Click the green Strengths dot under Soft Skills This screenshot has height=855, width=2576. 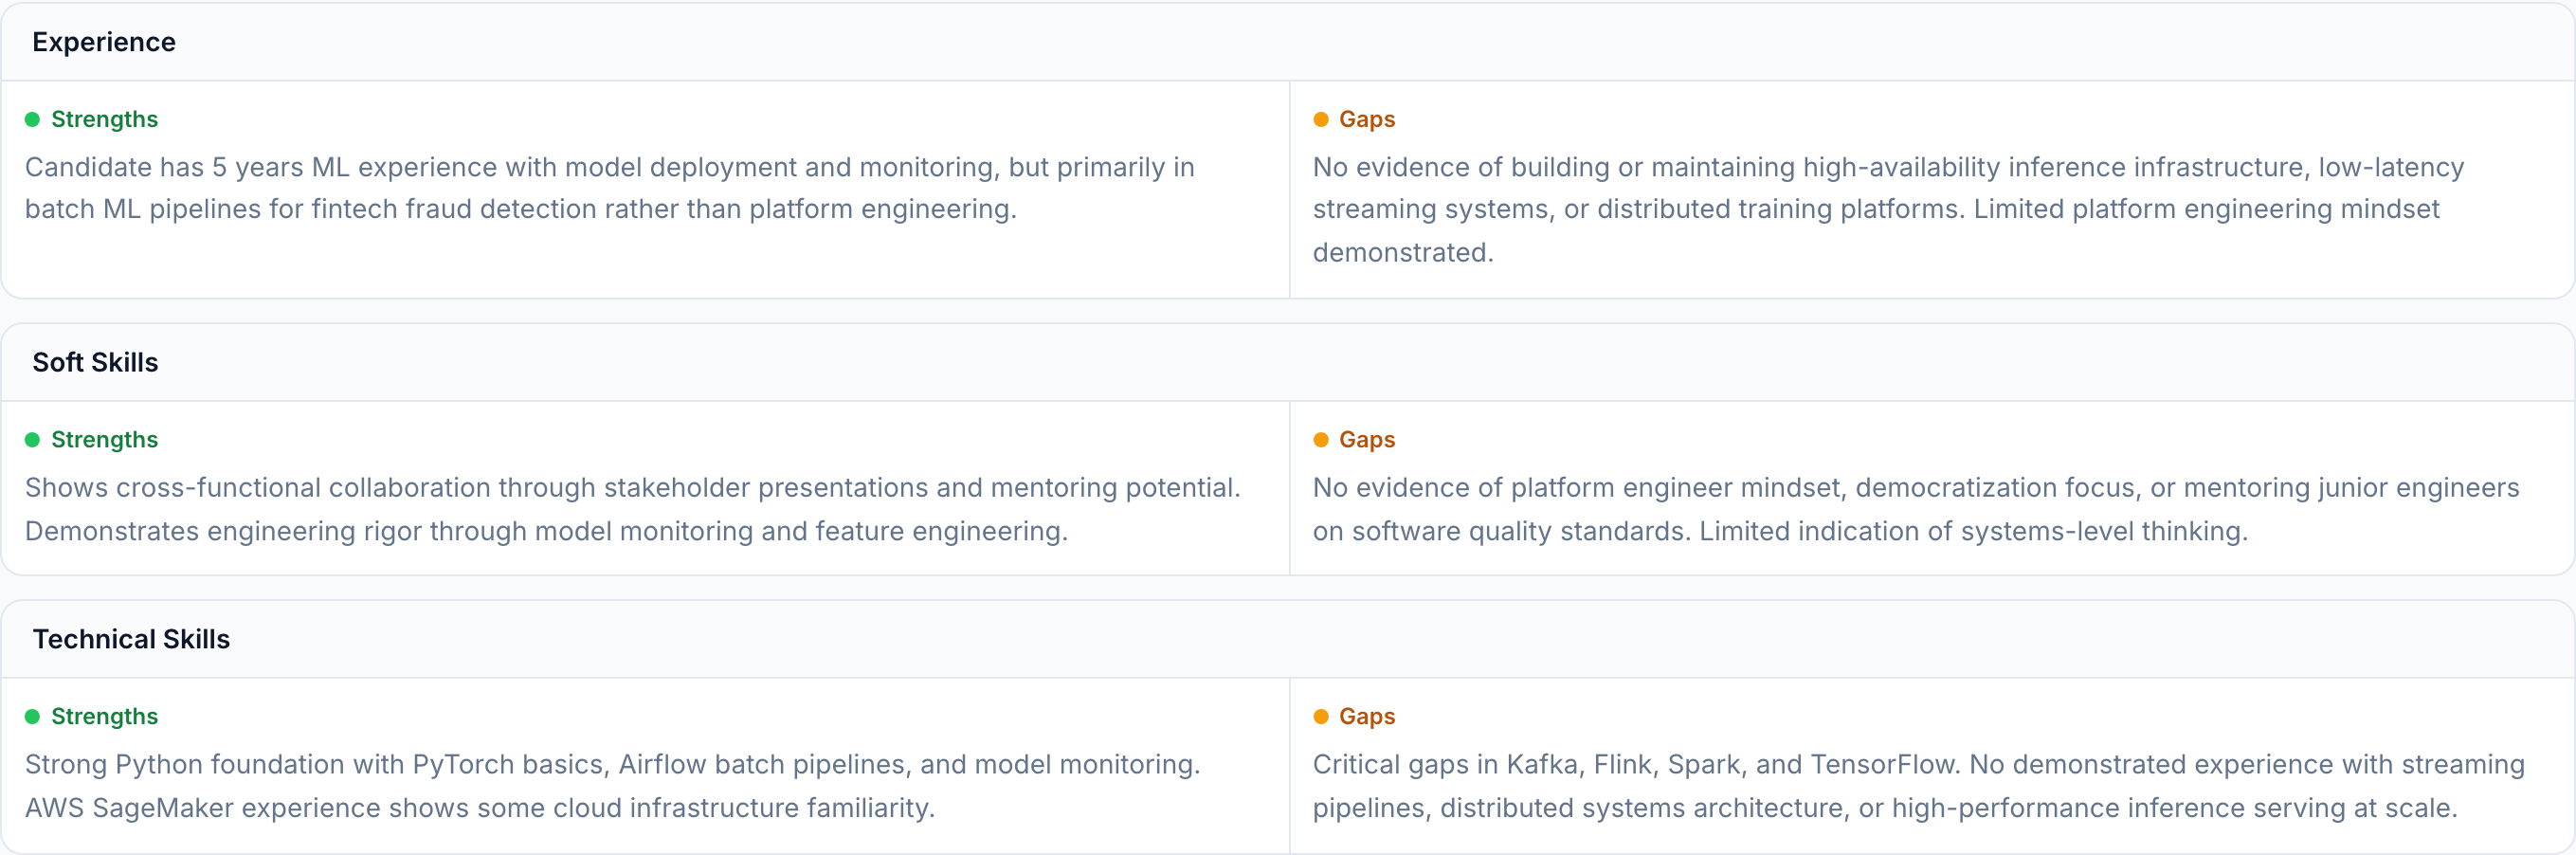click(x=32, y=440)
